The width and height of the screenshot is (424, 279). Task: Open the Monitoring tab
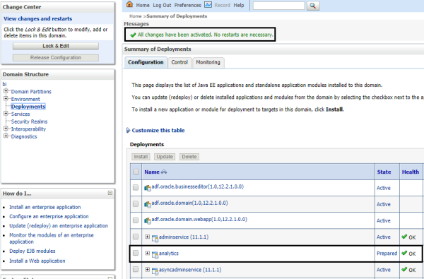click(208, 62)
